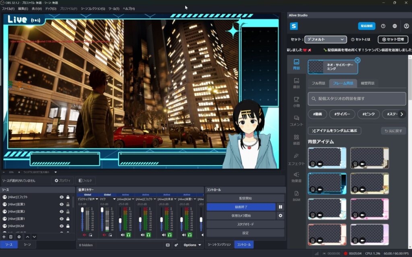Switch to the シーン tab

tap(27, 245)
